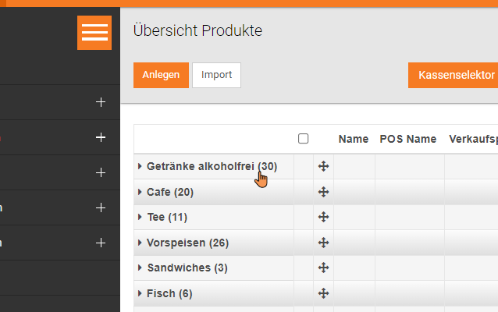The height and width of the screenshot is (312, 498).
Task: Click the Fisch row move icon
Action: click(x=323, y=293)
